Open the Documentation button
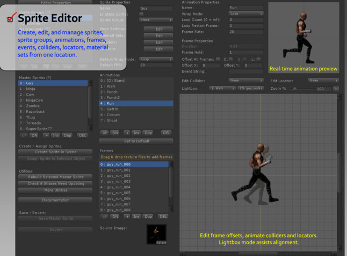Image resolution: width=347 pixels, height=256 pixels. tap(55, 200)
